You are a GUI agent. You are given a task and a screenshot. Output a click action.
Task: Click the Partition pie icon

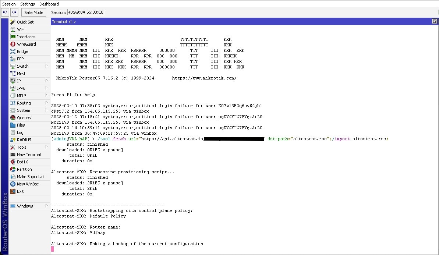(x=13, y=169)
